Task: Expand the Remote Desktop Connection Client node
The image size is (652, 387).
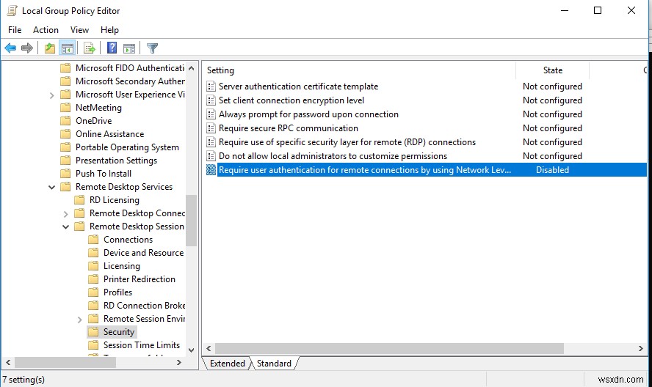Action: pyautogui.click(x=65, y=214)
